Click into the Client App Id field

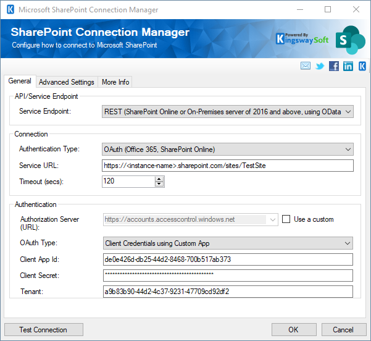[x=228, y=259]
